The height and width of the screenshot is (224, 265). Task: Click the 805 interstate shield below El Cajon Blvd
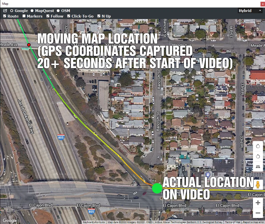pos(91,211)
